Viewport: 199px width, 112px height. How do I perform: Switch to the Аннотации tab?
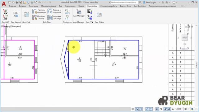pos(34,6)
